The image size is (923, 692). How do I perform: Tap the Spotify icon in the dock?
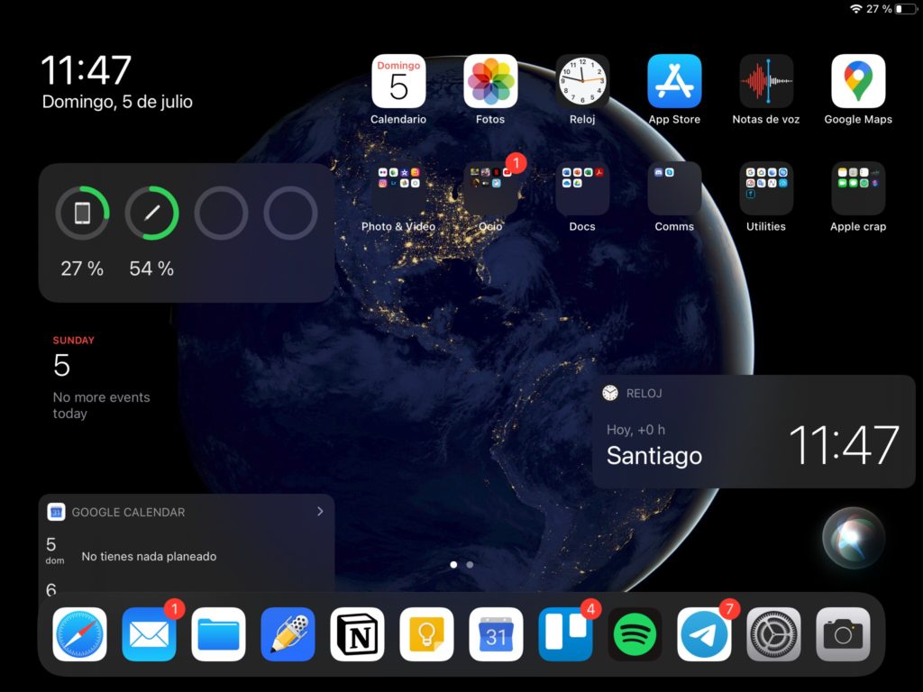click(x=635, y=634)
